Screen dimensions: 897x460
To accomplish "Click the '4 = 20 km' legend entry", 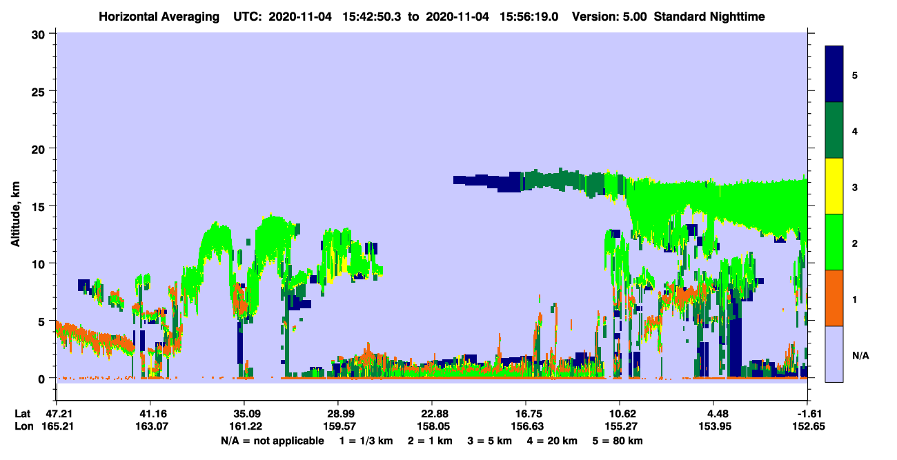I will point(553,441).
